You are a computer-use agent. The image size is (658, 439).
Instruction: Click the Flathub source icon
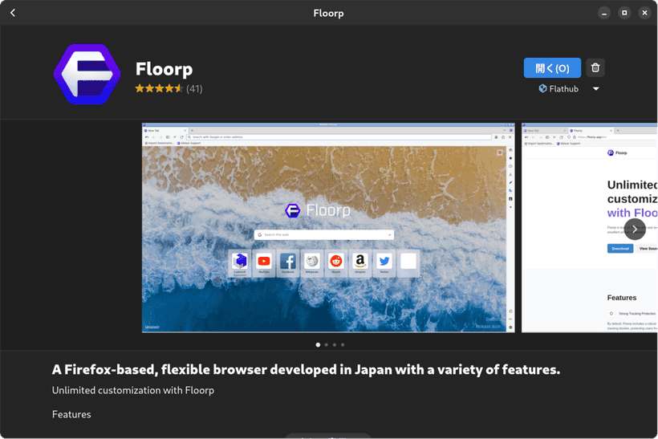[x=543, y=89]
